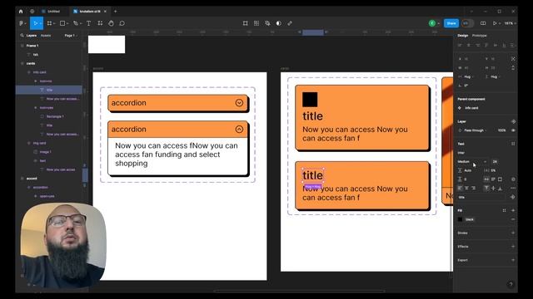Screen dimensions: 533x299
Task: Align text center
Action: [x=466, y=189]
